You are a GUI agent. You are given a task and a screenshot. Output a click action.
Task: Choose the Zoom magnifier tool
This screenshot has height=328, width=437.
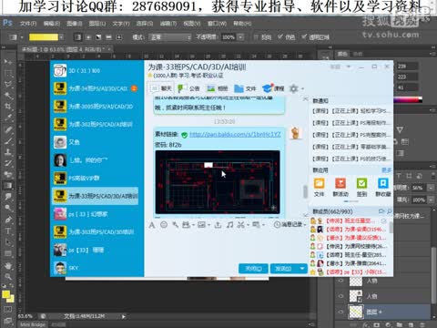pos(8,277)
